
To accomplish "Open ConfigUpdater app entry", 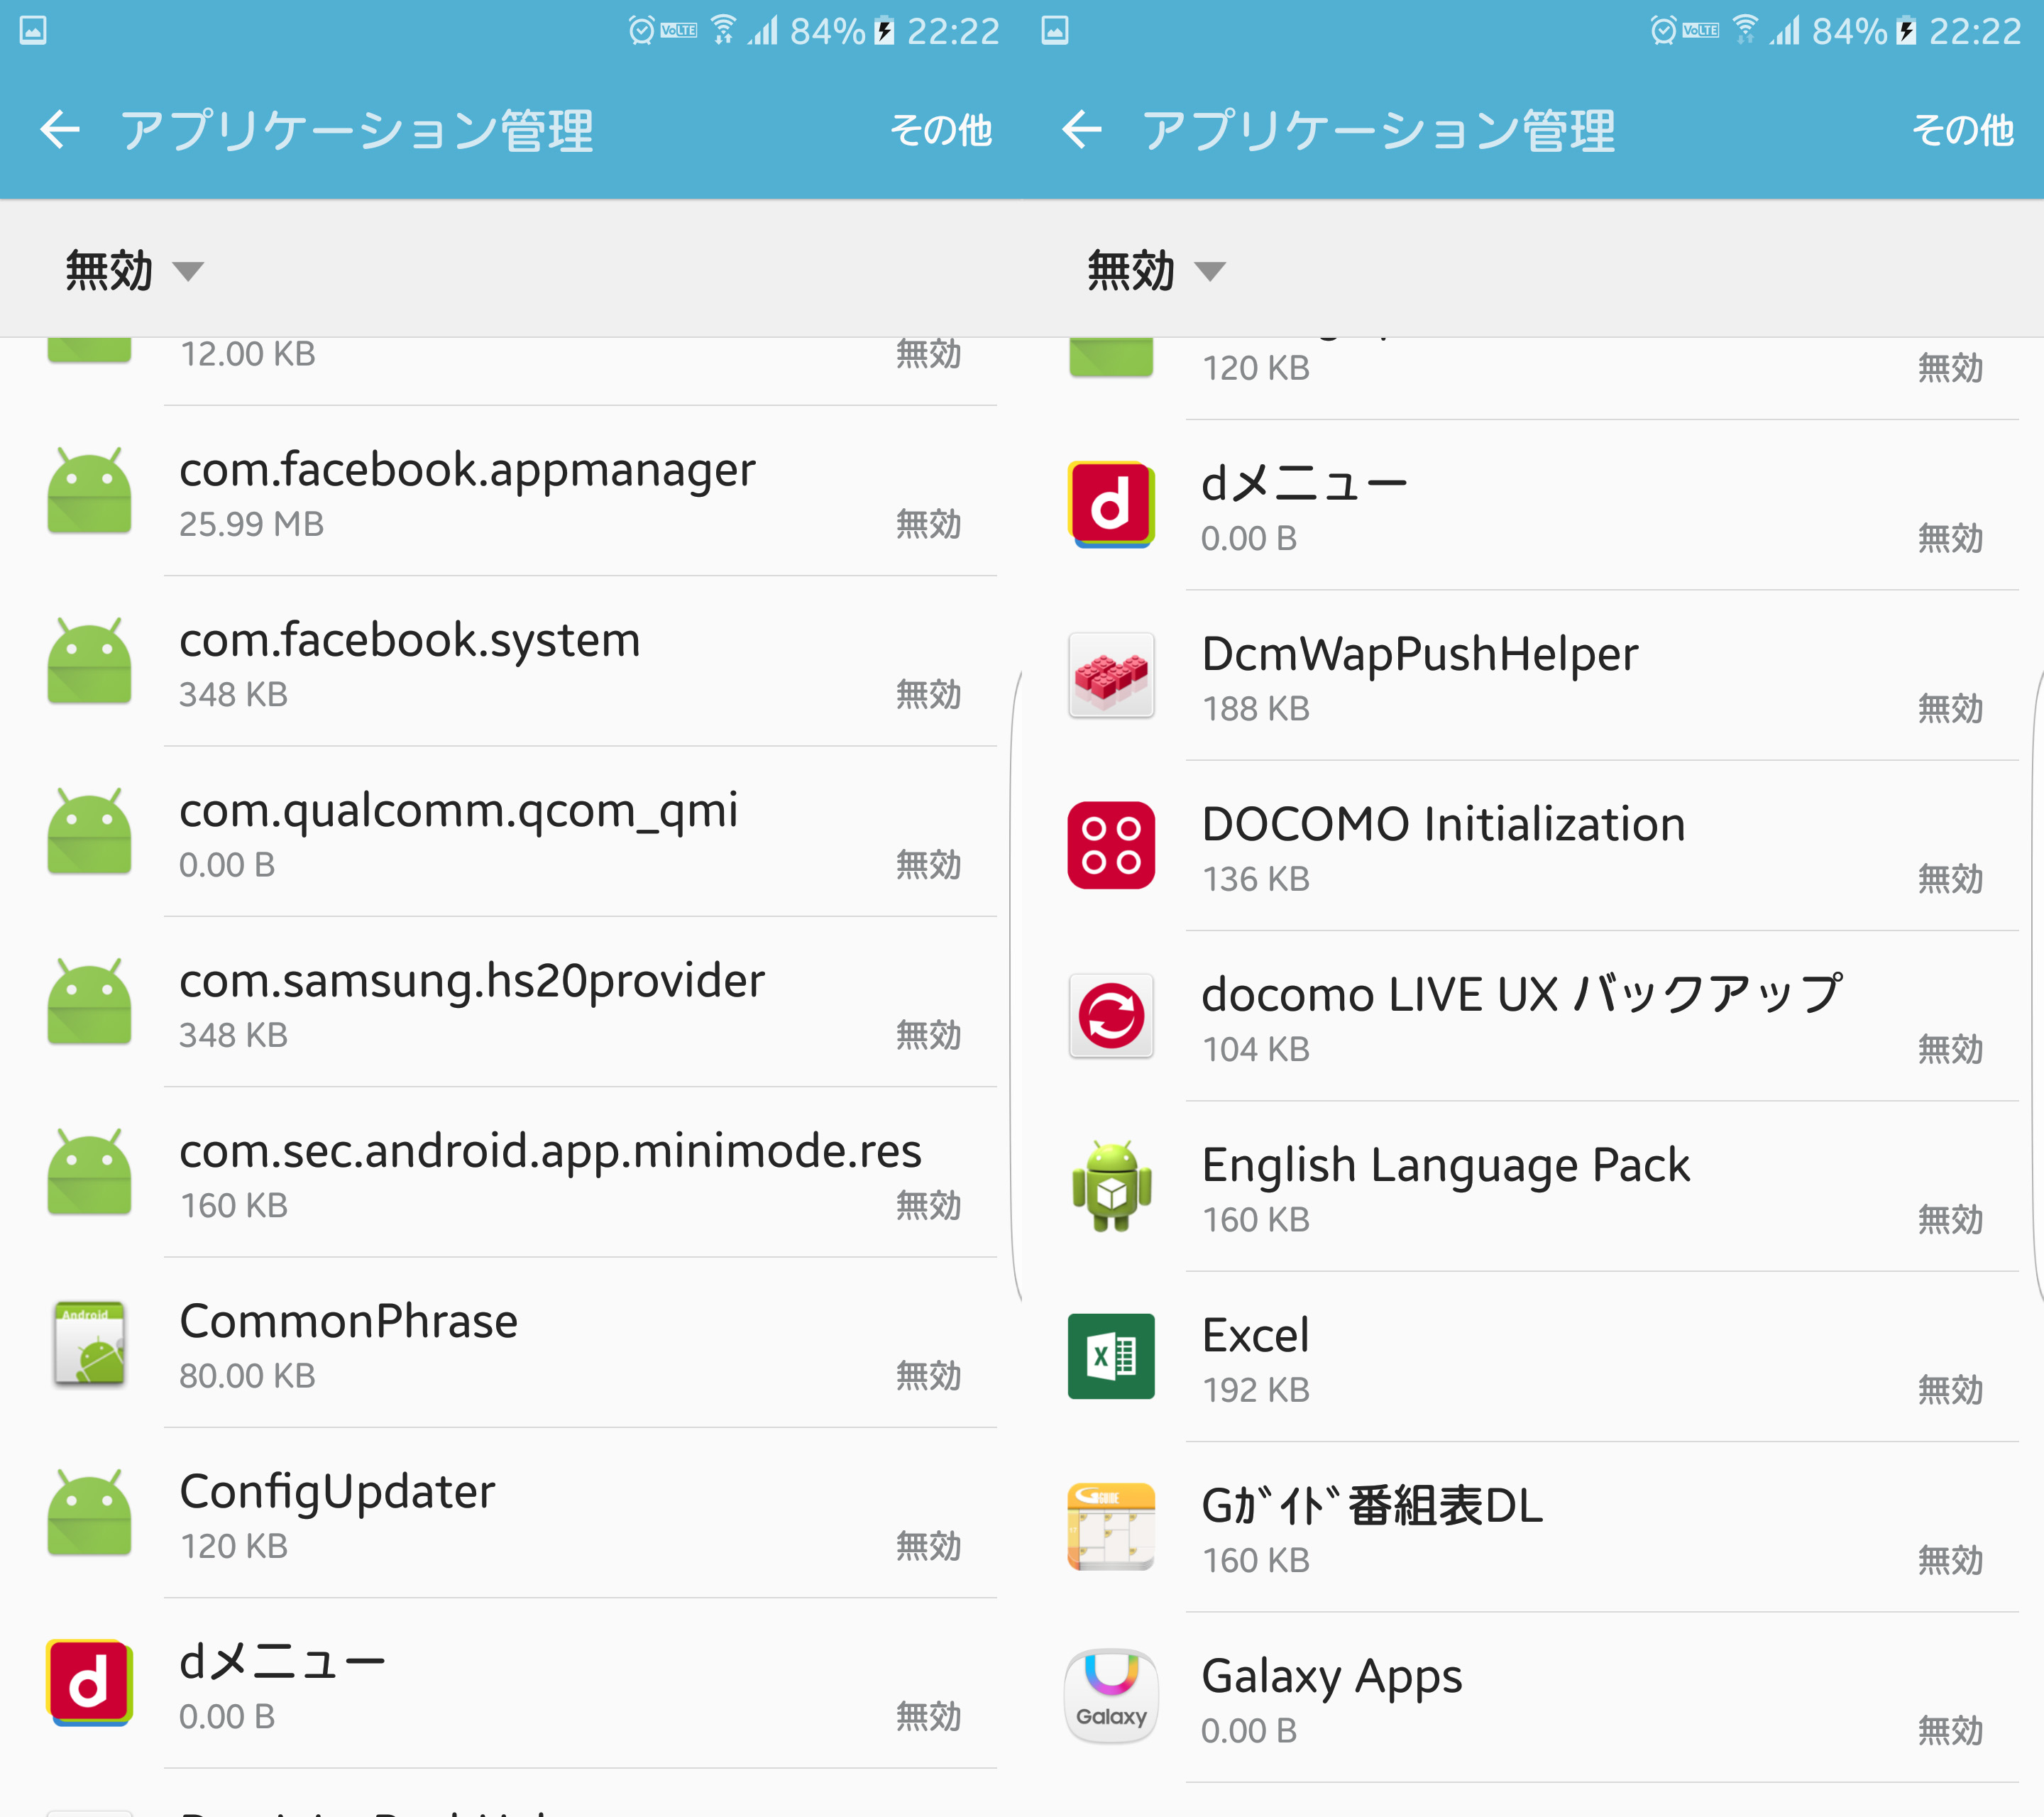I will click(511, 1513).
